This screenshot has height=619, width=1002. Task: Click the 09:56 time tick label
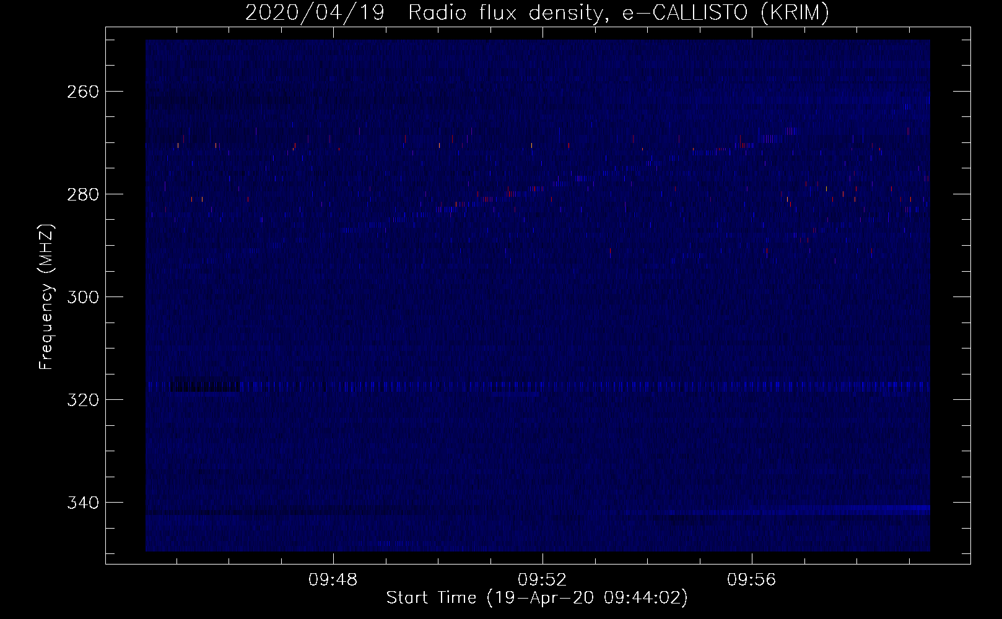click(752, 580)
